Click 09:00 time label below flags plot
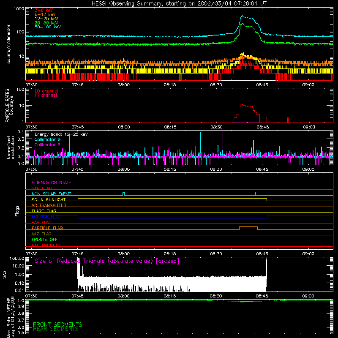 pyautogui.click(x=308, y=254)
